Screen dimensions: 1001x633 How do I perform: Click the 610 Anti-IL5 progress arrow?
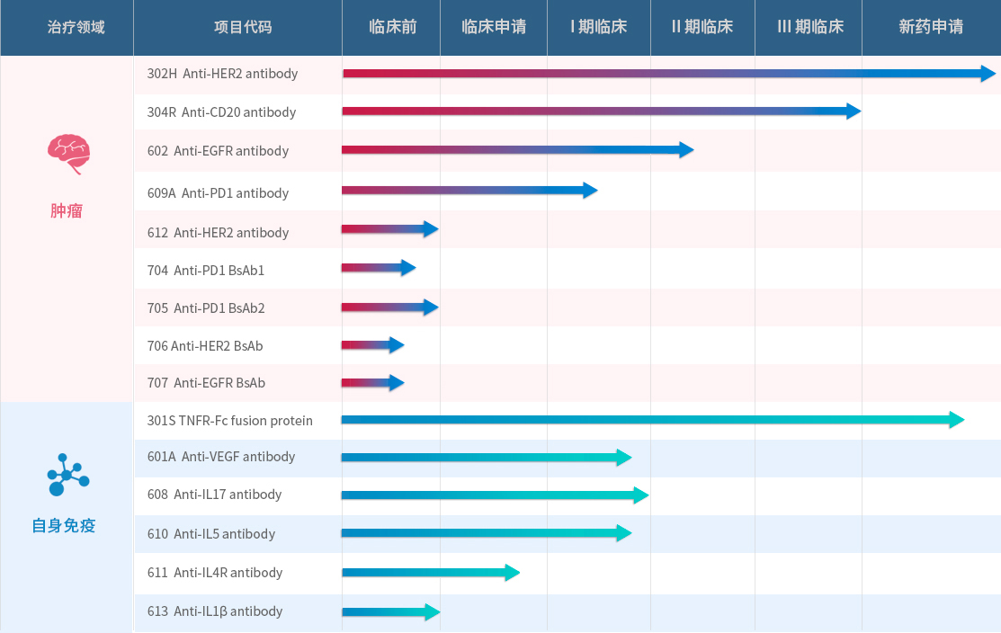(487, 533)
